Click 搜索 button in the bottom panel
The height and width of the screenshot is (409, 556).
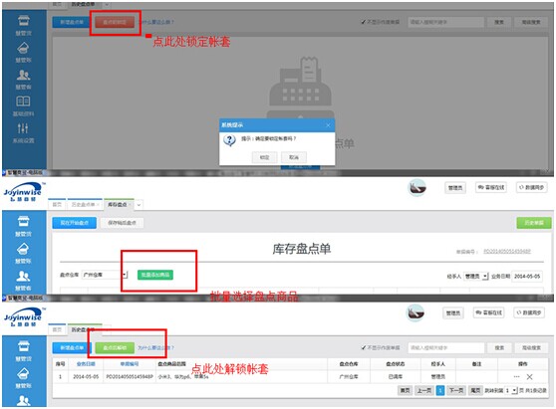[x=499, y=347]
